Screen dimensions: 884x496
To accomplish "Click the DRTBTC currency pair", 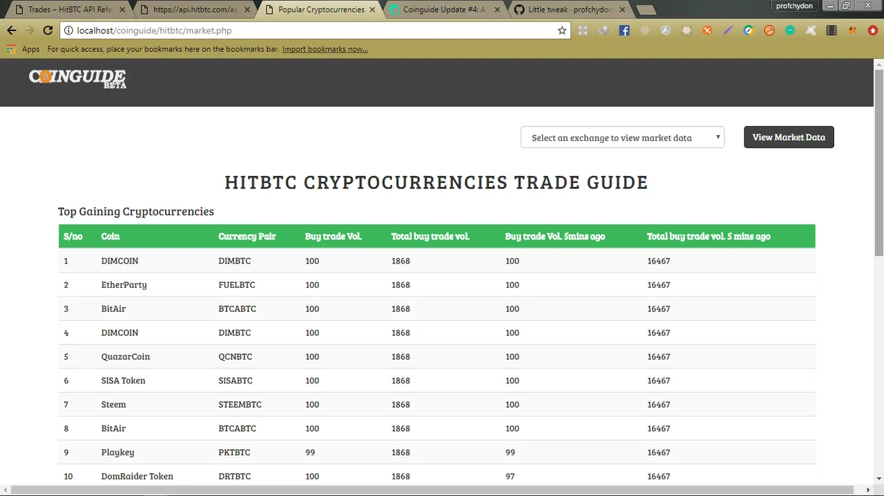I will pos(234,476).
